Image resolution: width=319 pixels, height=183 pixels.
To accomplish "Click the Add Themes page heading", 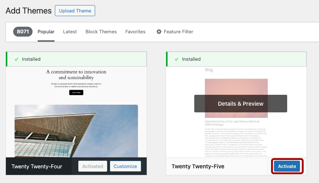I will (29, 11).
